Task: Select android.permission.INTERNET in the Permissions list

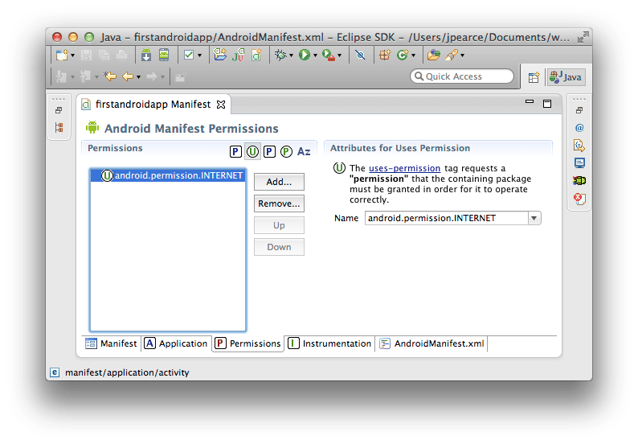Action: pos(168,175)
